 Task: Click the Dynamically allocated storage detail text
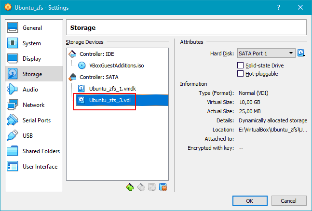coord(272,120)
